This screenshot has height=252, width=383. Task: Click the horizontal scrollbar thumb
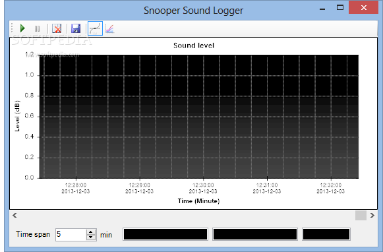pos(361,215)
